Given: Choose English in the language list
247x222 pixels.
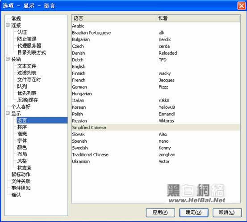Looking at the screenshot, I should pos(156,67).
